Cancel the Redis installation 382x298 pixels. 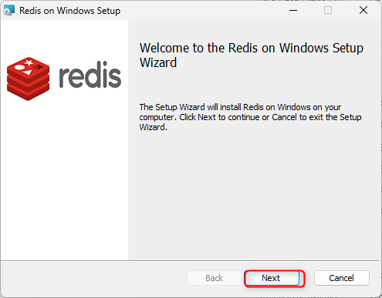[342, 278]
